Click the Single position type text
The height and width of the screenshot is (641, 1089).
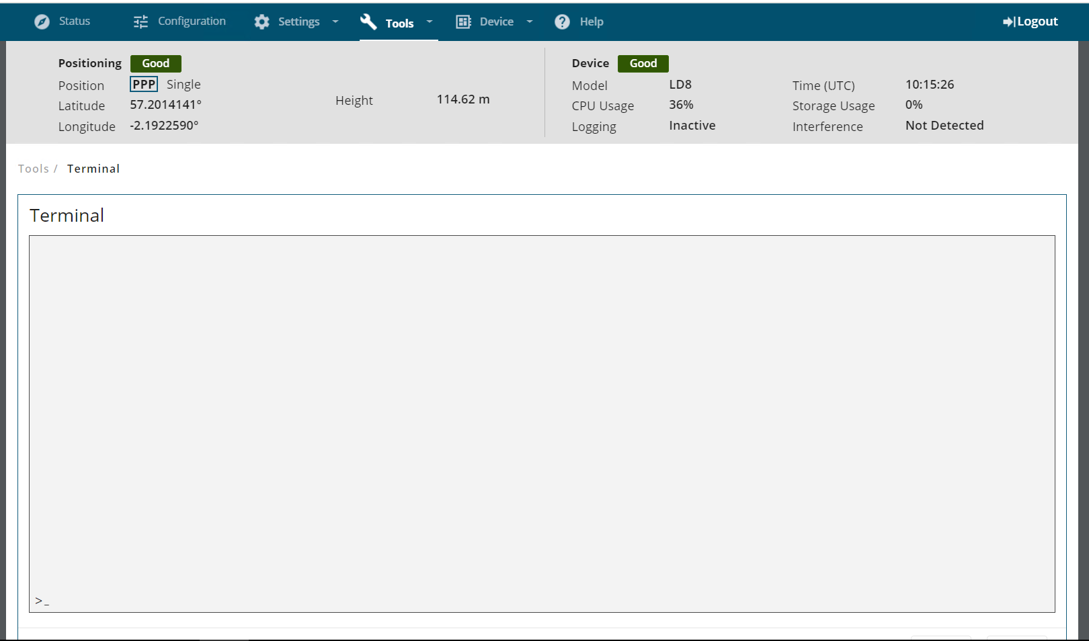pyautogui.click(x=184, y=85)
